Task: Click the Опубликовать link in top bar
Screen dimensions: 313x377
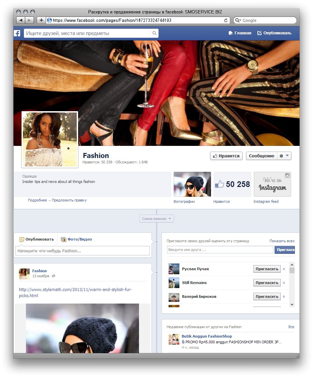Action: 274,33
